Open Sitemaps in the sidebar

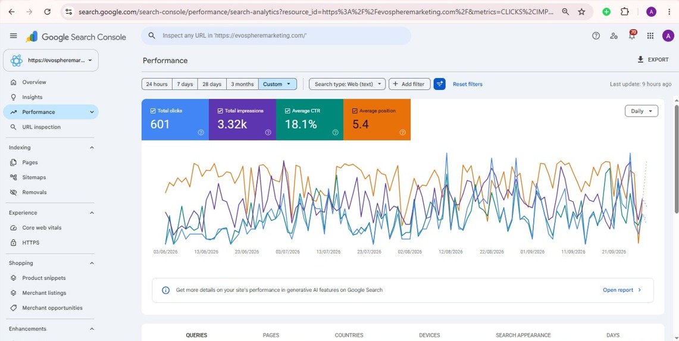point(51,177)
